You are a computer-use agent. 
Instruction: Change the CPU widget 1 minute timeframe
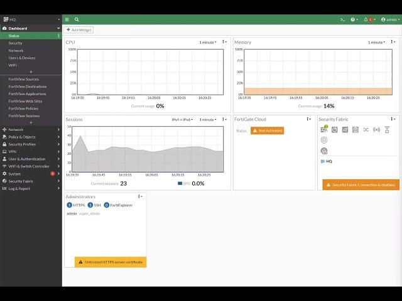(208, 43)
